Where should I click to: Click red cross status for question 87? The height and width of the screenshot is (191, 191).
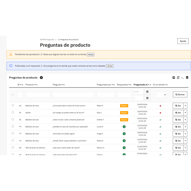coord(160,113)
